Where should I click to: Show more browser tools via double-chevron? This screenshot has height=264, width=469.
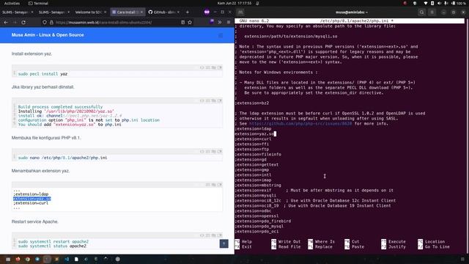click(220, 22)
